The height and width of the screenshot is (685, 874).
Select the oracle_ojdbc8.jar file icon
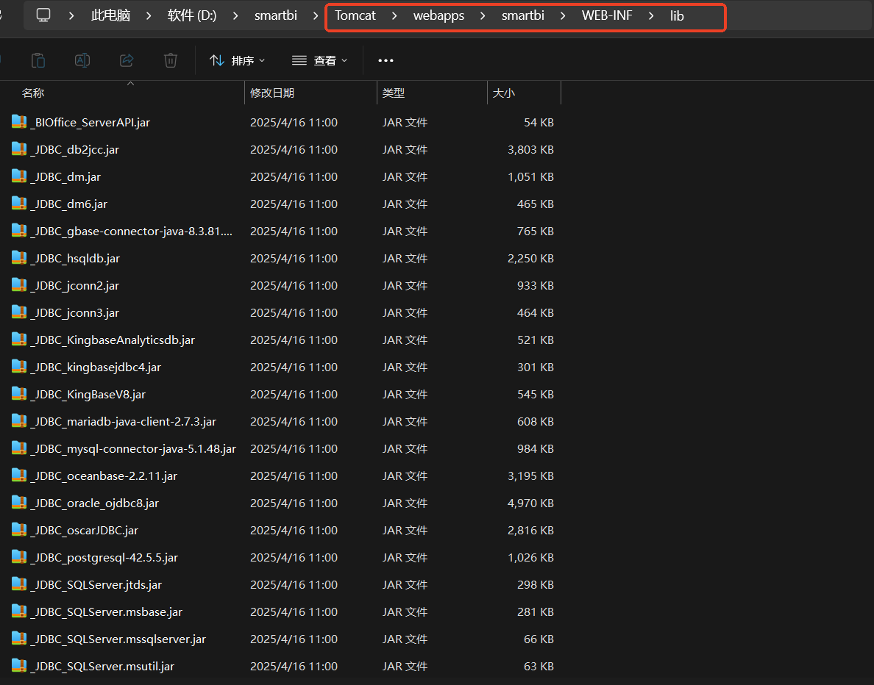(19, 503)
